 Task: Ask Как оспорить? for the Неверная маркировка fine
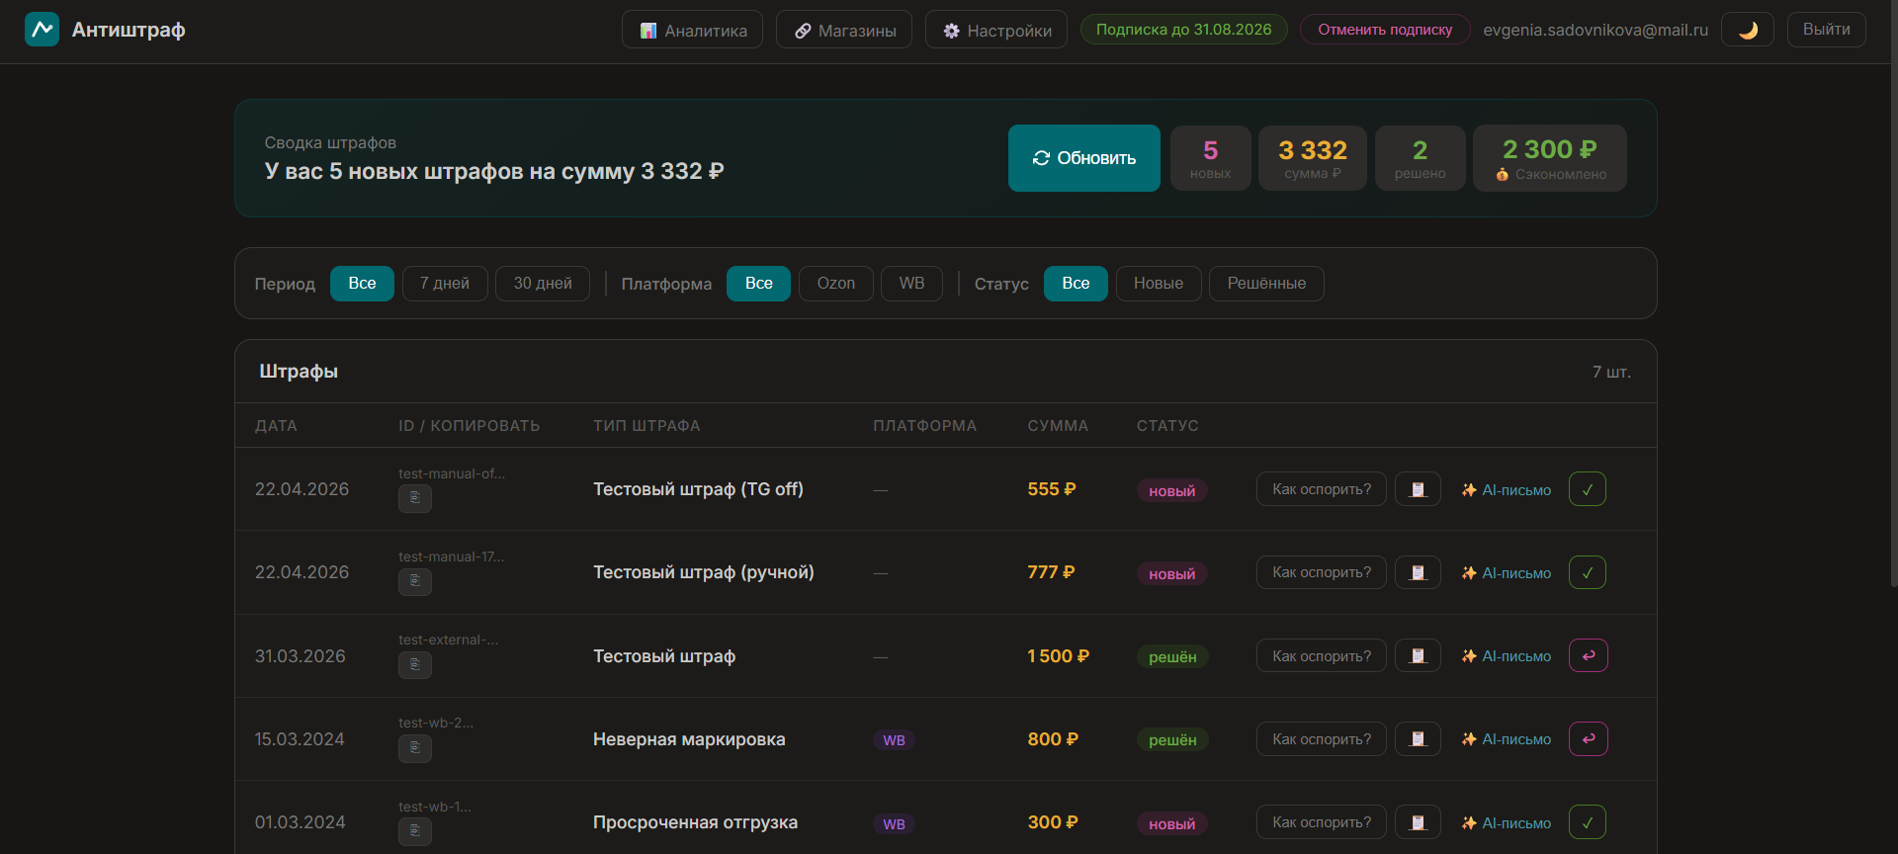pos(1322,738)
